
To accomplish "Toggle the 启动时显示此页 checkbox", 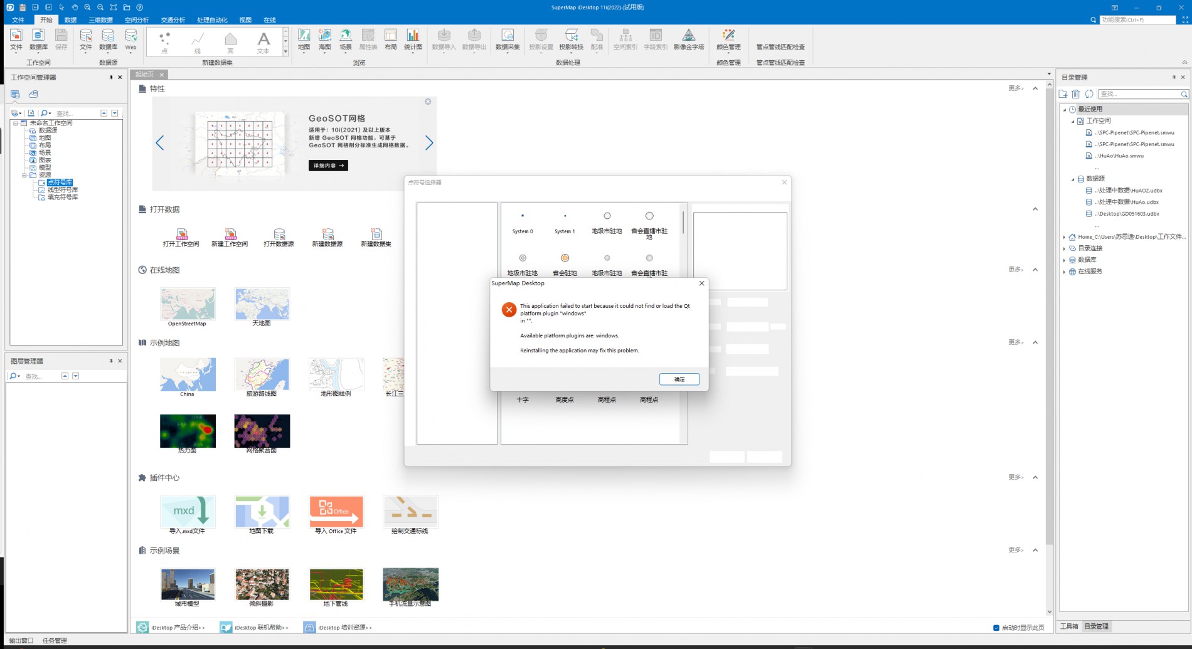I will coord(996,628).
